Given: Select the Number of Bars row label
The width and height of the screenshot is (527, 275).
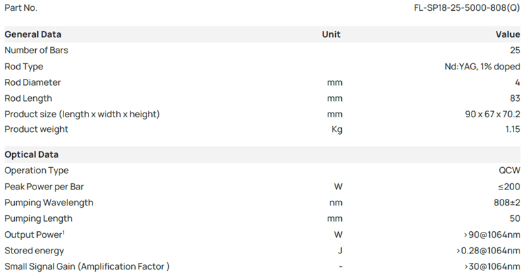Looking at the screenshot, I should [36, 51].
